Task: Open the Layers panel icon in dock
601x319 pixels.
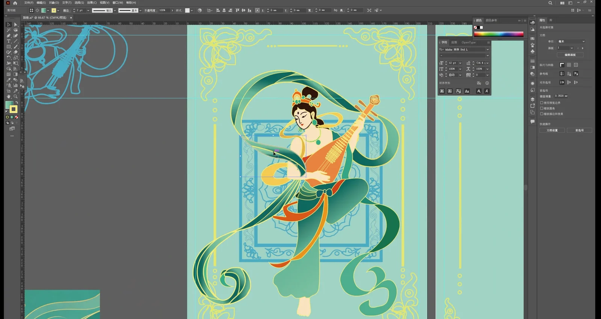Action: click(532, 99)
